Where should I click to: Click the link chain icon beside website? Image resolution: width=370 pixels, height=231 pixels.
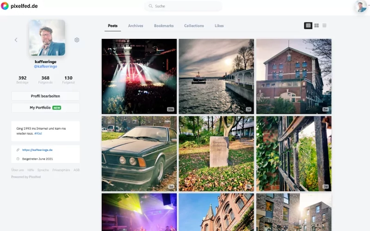coord(18,150)
